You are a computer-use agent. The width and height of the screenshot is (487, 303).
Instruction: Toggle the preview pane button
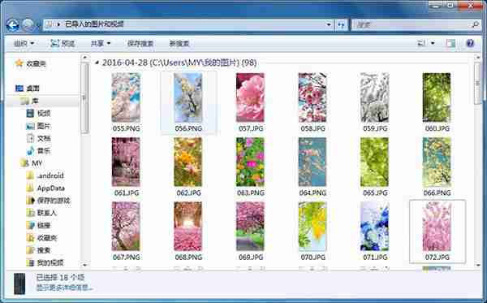(x=450, y=43)
